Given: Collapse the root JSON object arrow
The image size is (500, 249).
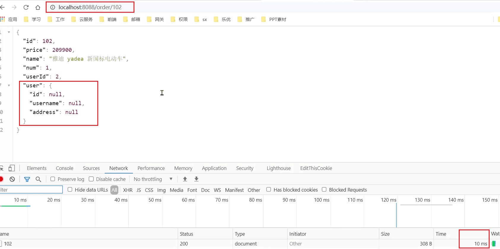Looking at the screenshot, I should [x=9, y=32].
